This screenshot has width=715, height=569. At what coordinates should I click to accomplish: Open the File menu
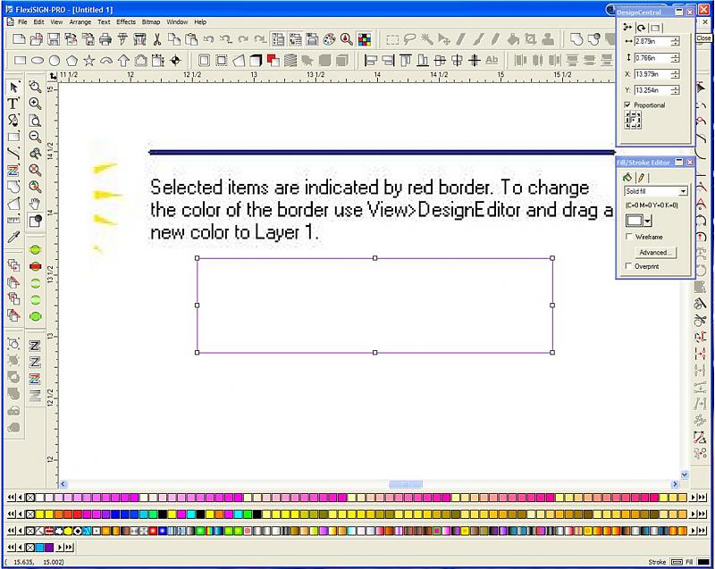(x=22, y=21)
